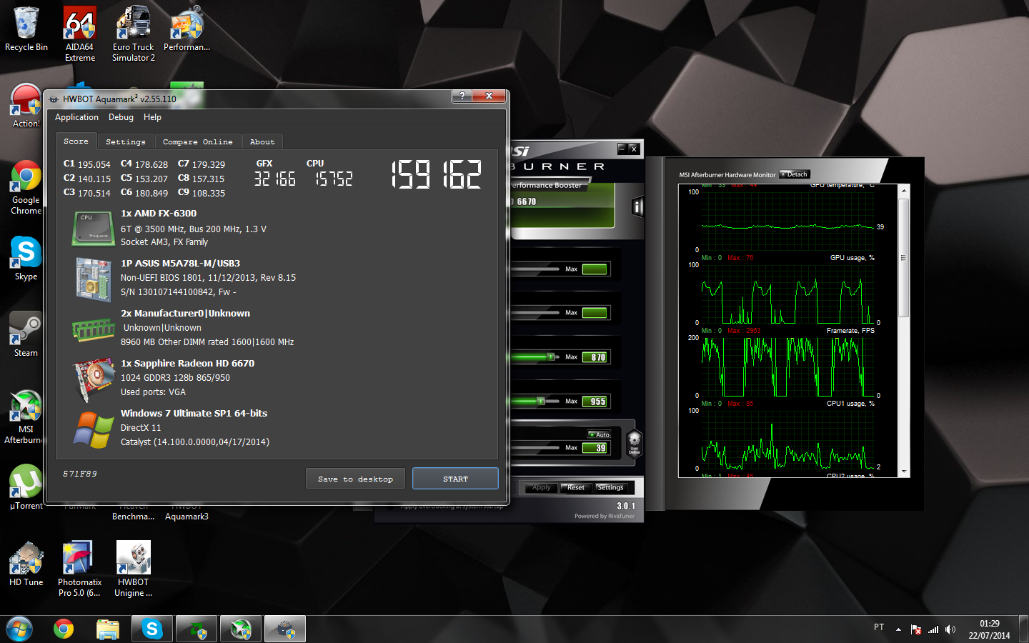Click the hardware monitor scroll up arrow
This screenshot has width=1029, height=643.
[x=904, y=191]
